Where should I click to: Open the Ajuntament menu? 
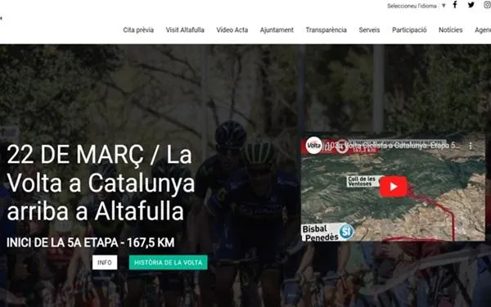pyautogui.click(x=277, y=29)
